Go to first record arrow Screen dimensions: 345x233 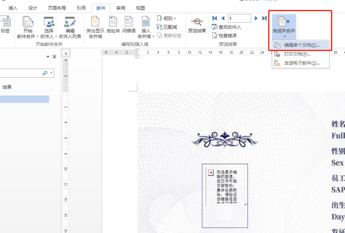214,18
